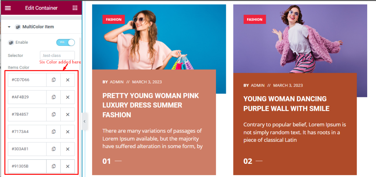The width and height of the screenshot is (376, 177).
Task: Click the Fashion tag on the blue image
Action: point(114,19)
